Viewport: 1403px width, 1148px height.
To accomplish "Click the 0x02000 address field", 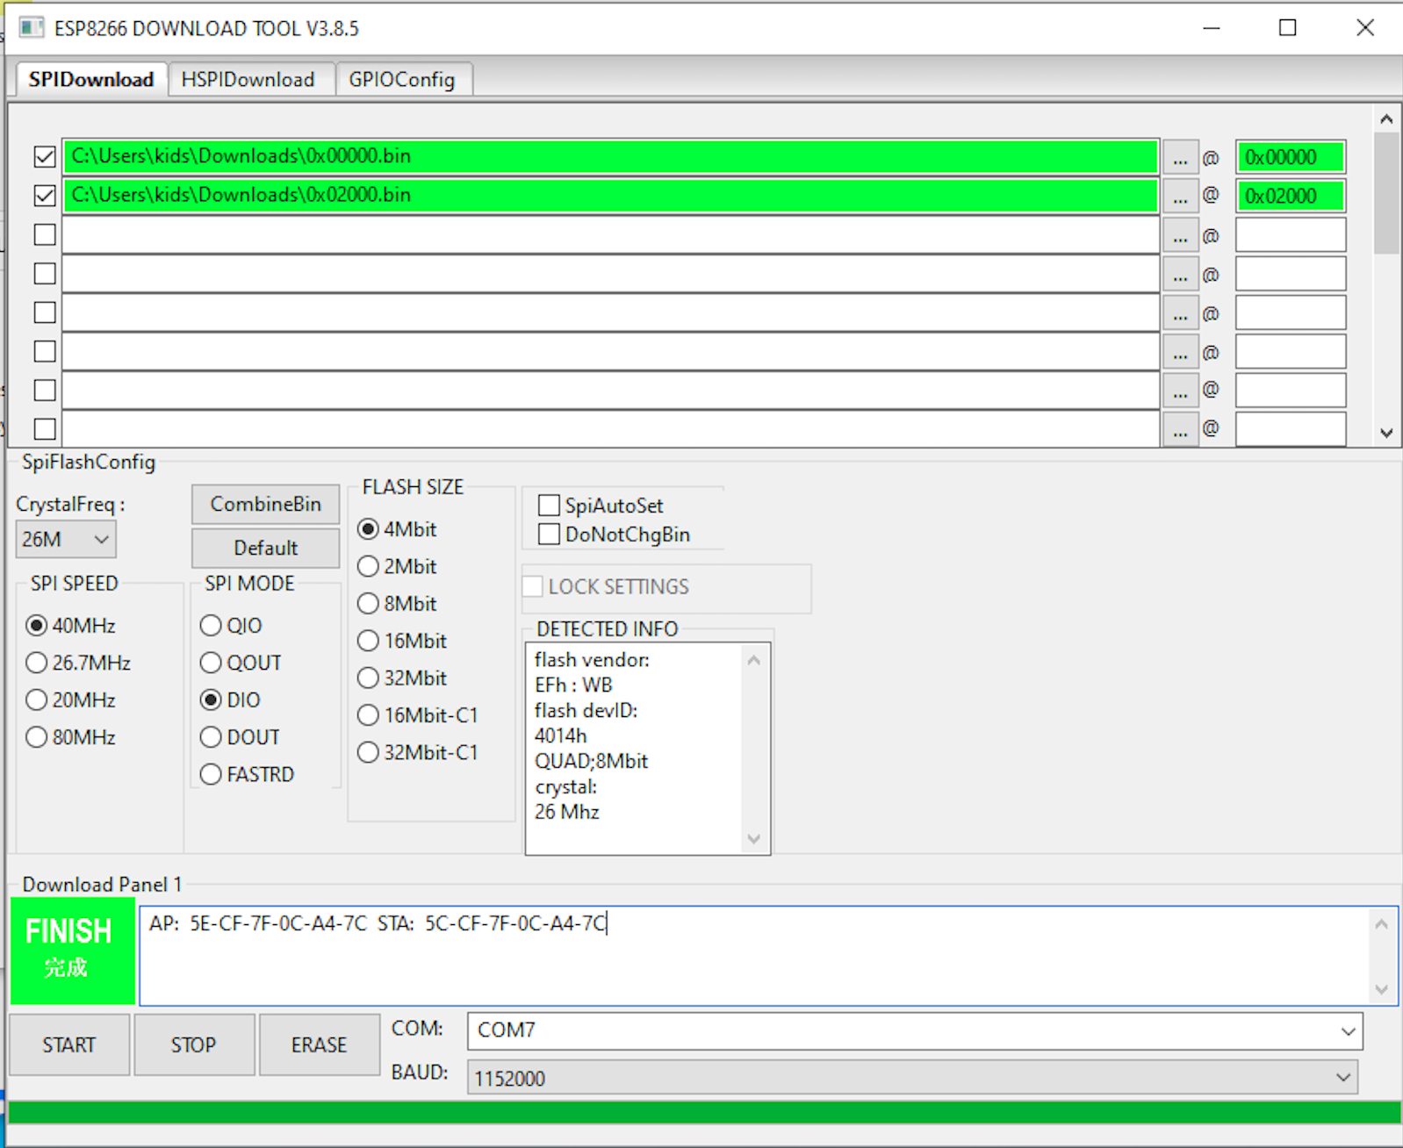I will [x=1291, y=197].
